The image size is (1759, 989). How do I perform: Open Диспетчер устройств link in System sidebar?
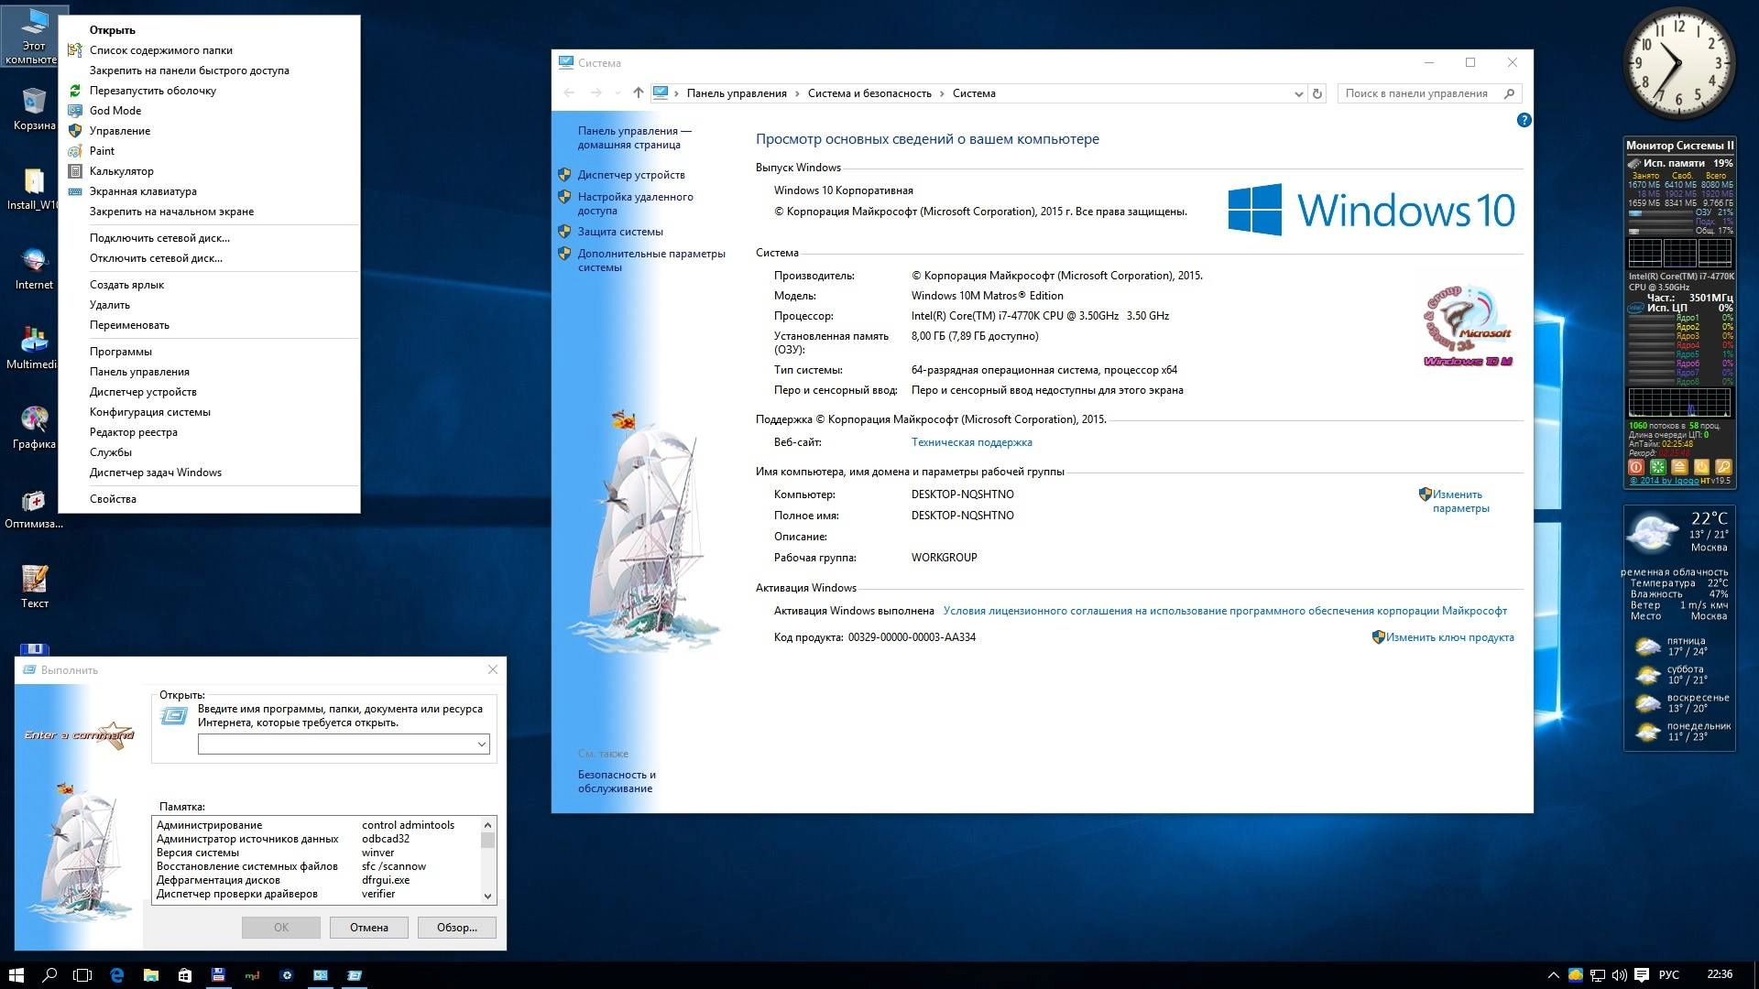click(x=630, y=175)
